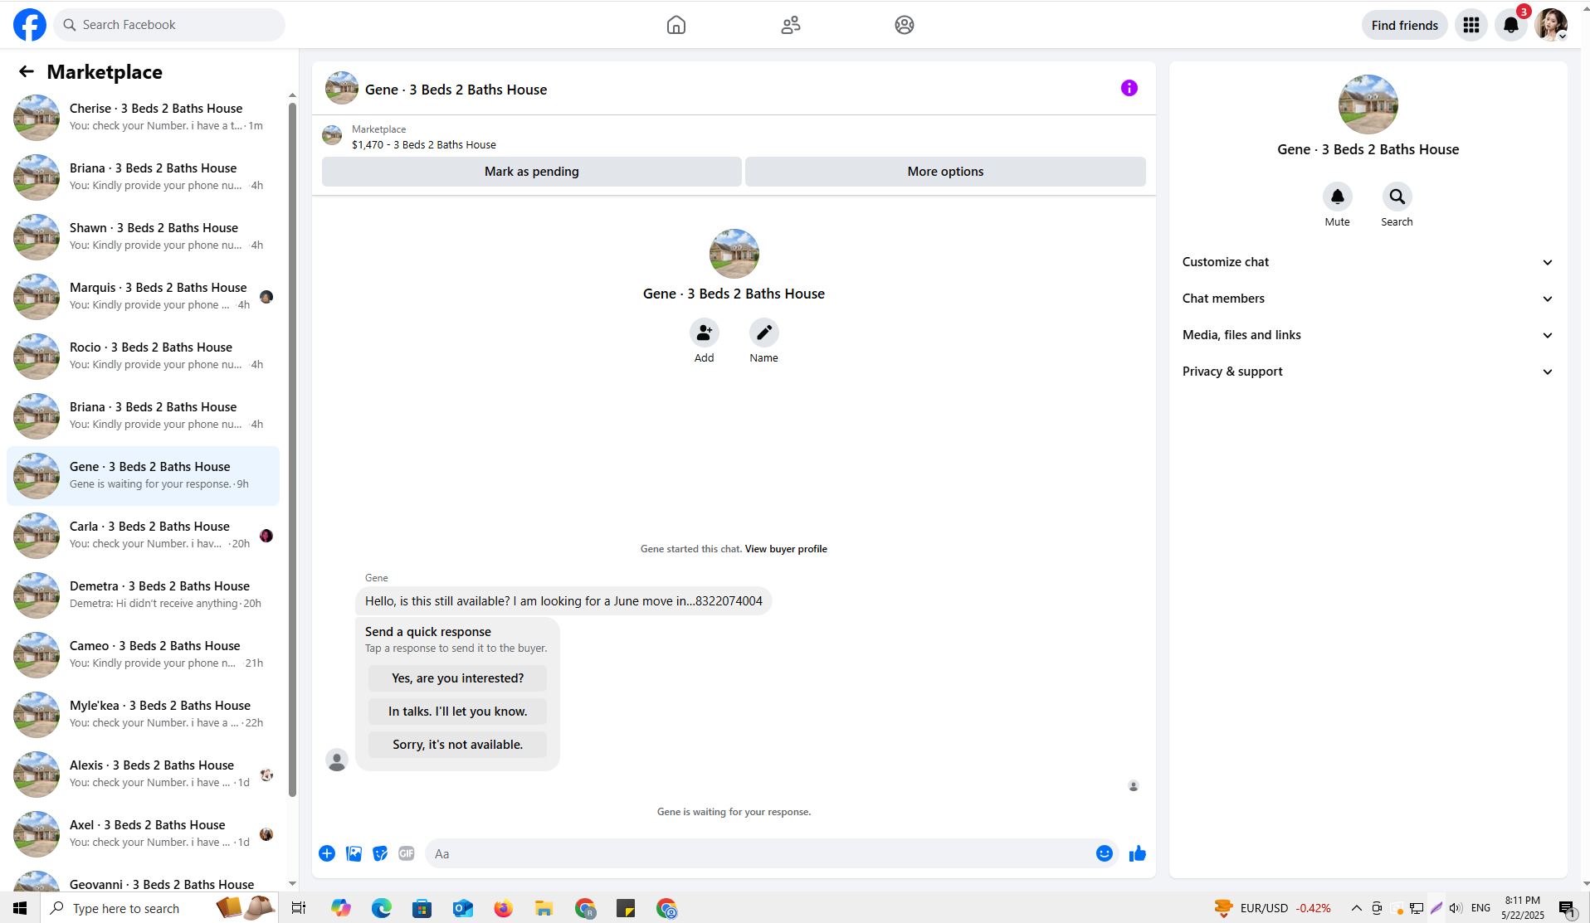This screenshot has width=1590, height=923.
Task: Open the Groups icon in top navigation
Action: 905,25
